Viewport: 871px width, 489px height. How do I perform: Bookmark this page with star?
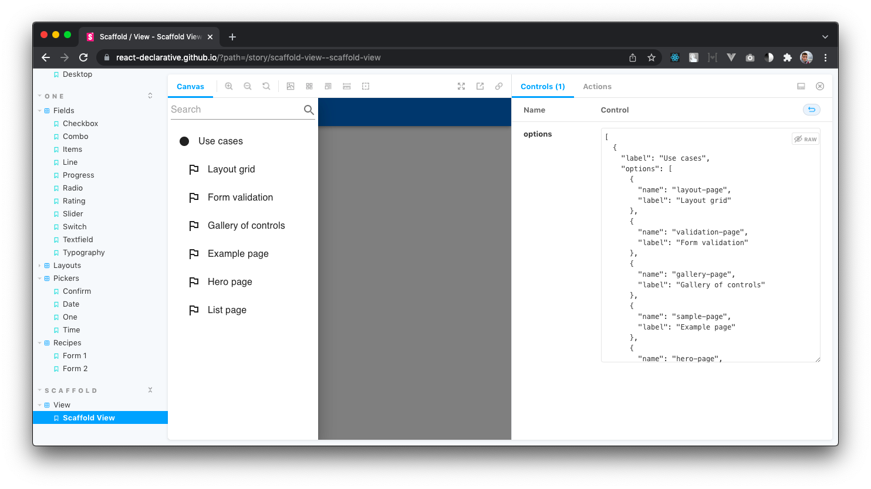(x=651, y=57)
